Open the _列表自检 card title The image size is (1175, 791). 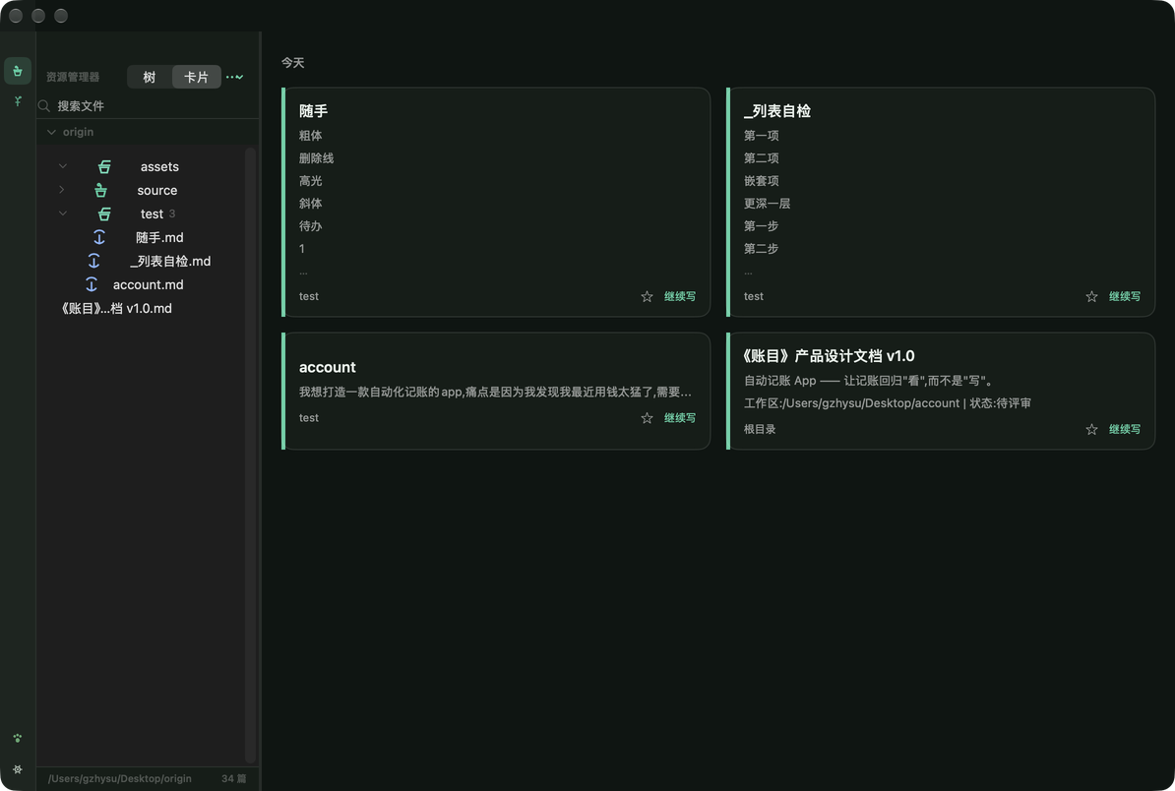tap(777, 111)
